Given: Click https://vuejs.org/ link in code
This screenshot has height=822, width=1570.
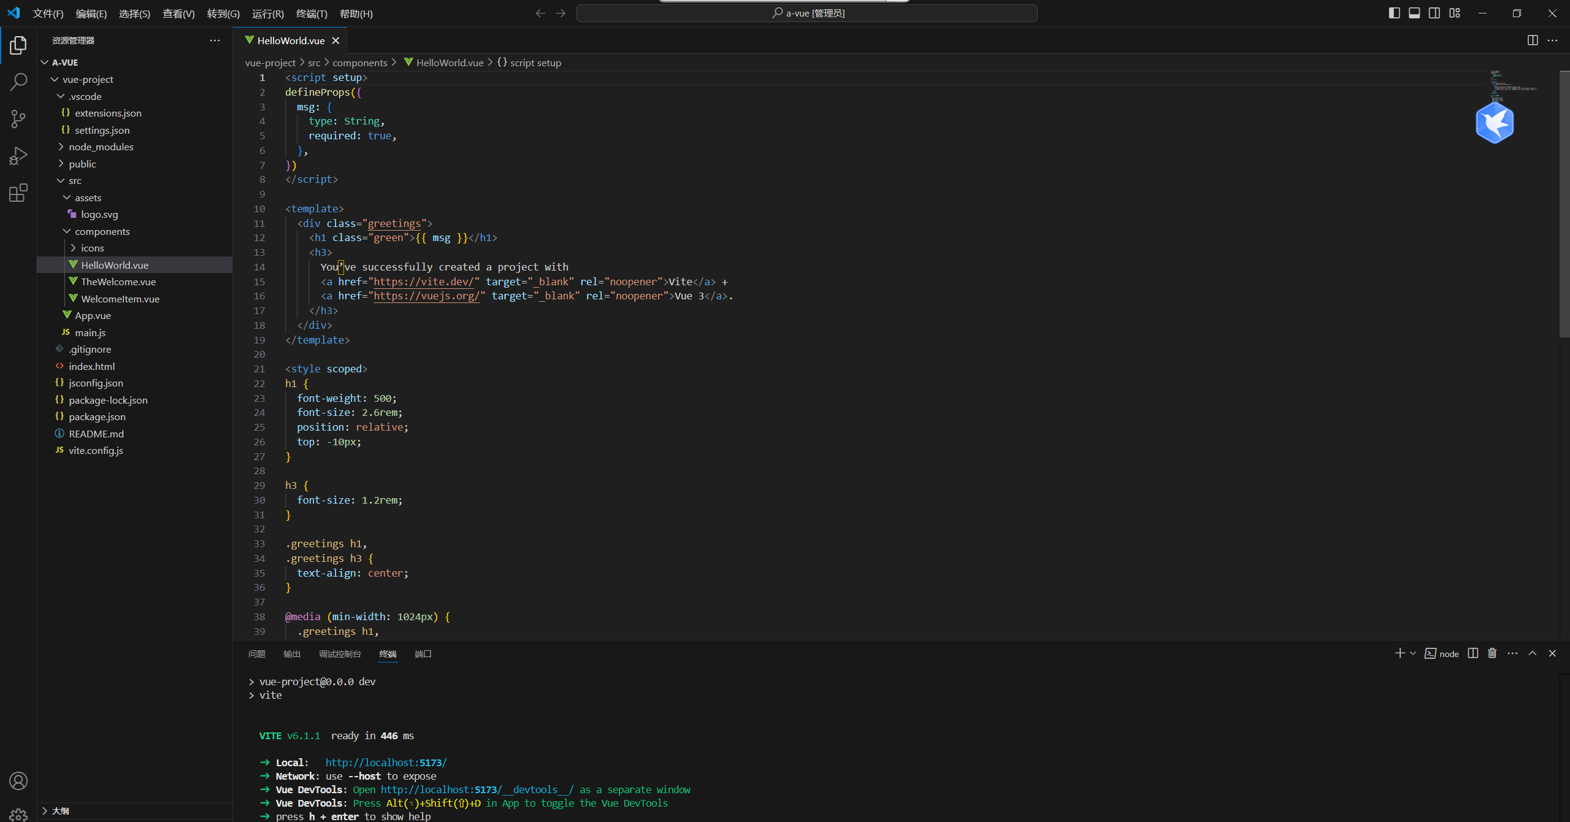Looking at the screenshot, I should 427,296.
